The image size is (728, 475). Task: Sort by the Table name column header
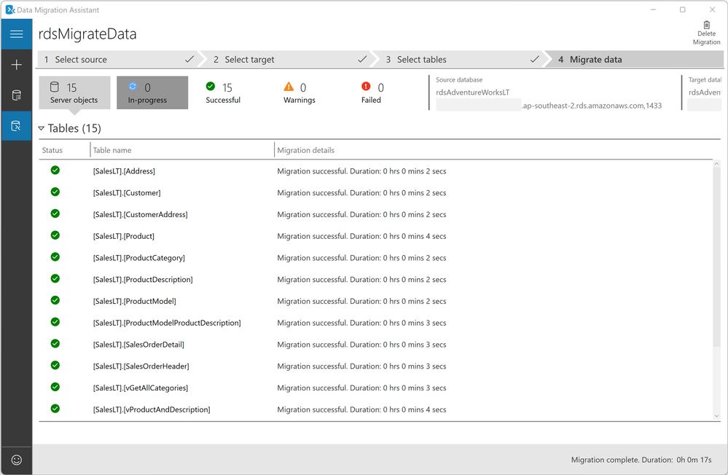(112, 150)
